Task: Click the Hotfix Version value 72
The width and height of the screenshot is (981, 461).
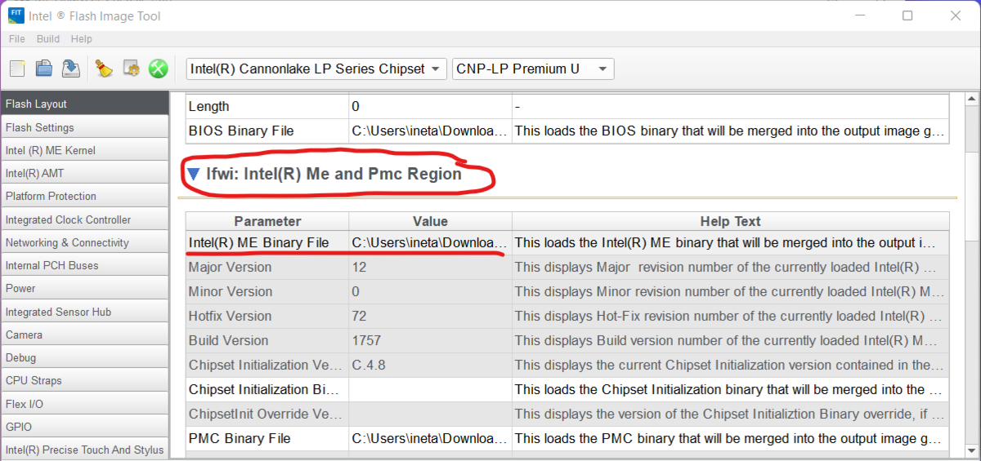Action: [x=359, y=316]
